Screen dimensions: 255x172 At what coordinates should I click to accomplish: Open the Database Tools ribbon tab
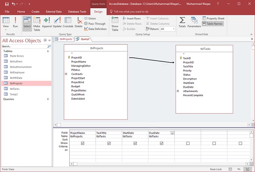pyautogui.click(x=77, y=11)
